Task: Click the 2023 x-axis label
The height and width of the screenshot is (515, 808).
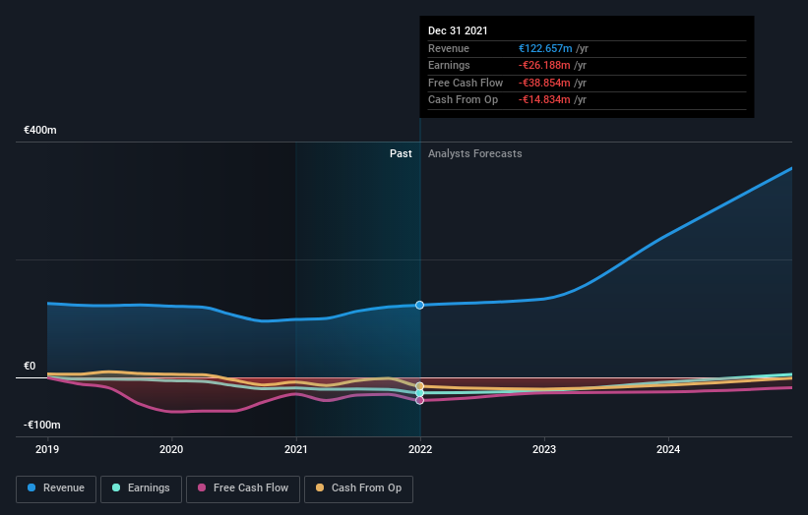Action: click(x=544, y=450)
